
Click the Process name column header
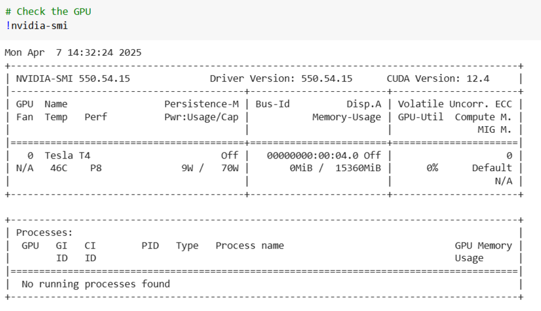pos(249,245)
